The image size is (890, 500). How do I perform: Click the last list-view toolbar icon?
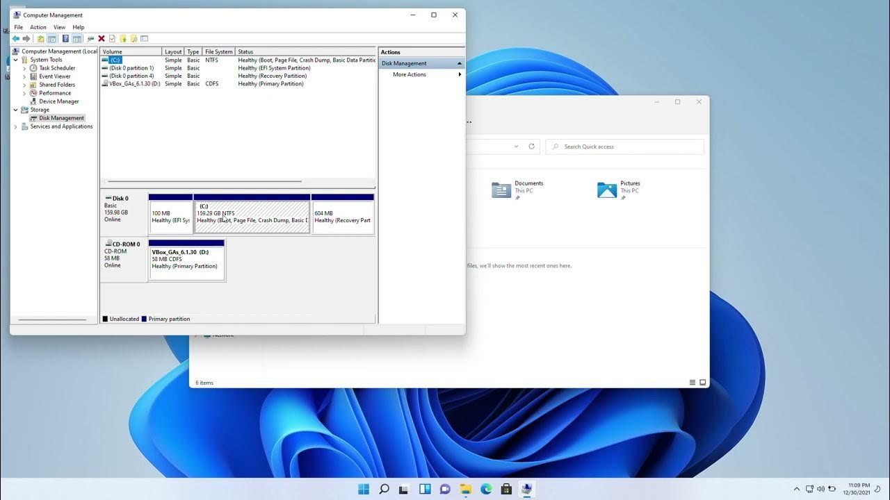click(x=145, y=39)
